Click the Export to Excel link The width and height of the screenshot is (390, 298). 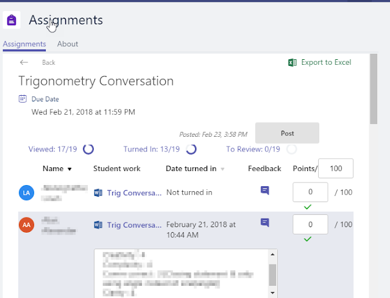326,62
